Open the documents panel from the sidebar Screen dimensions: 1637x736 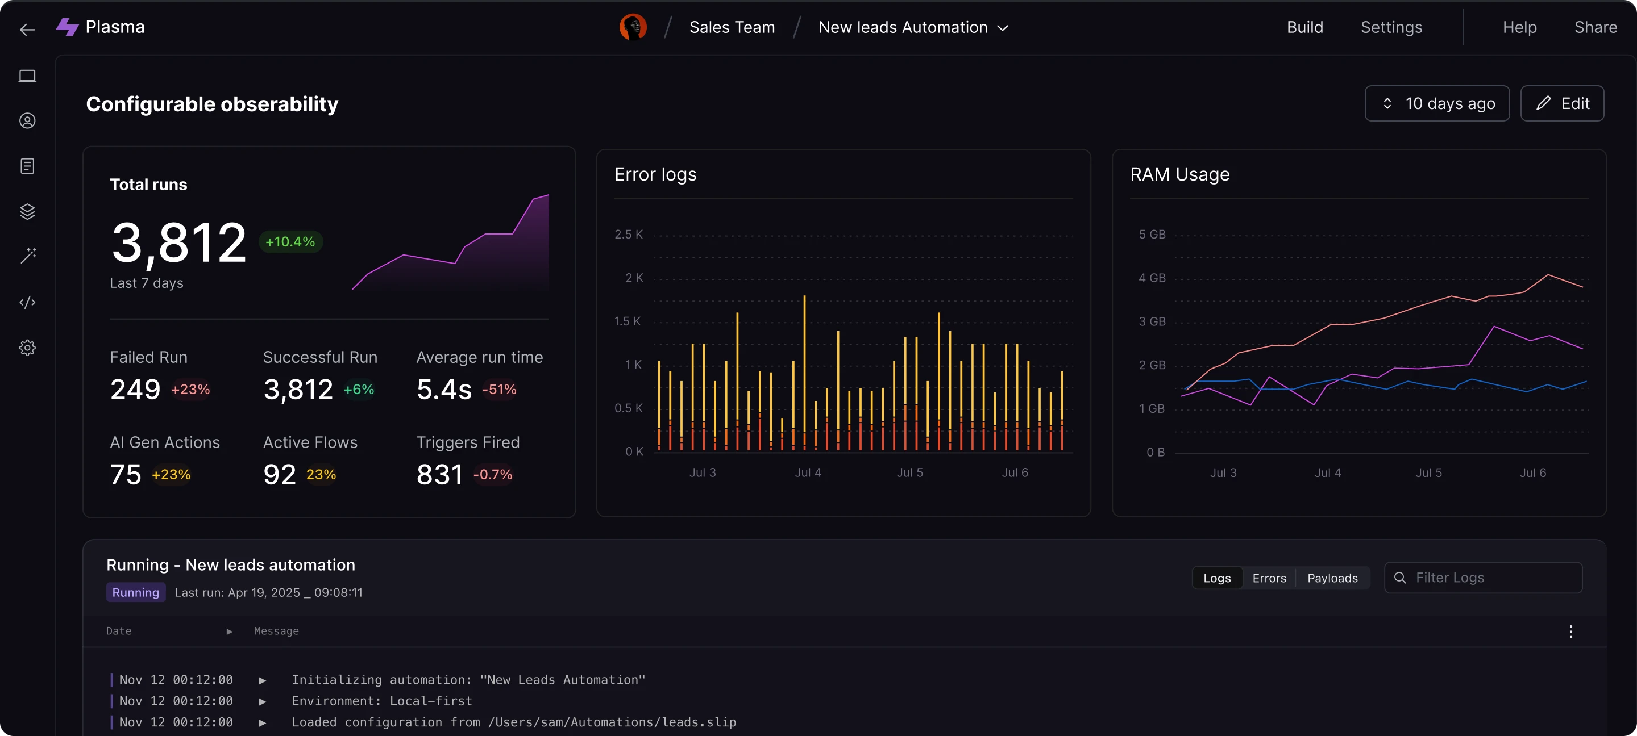[x=27, y=166]
